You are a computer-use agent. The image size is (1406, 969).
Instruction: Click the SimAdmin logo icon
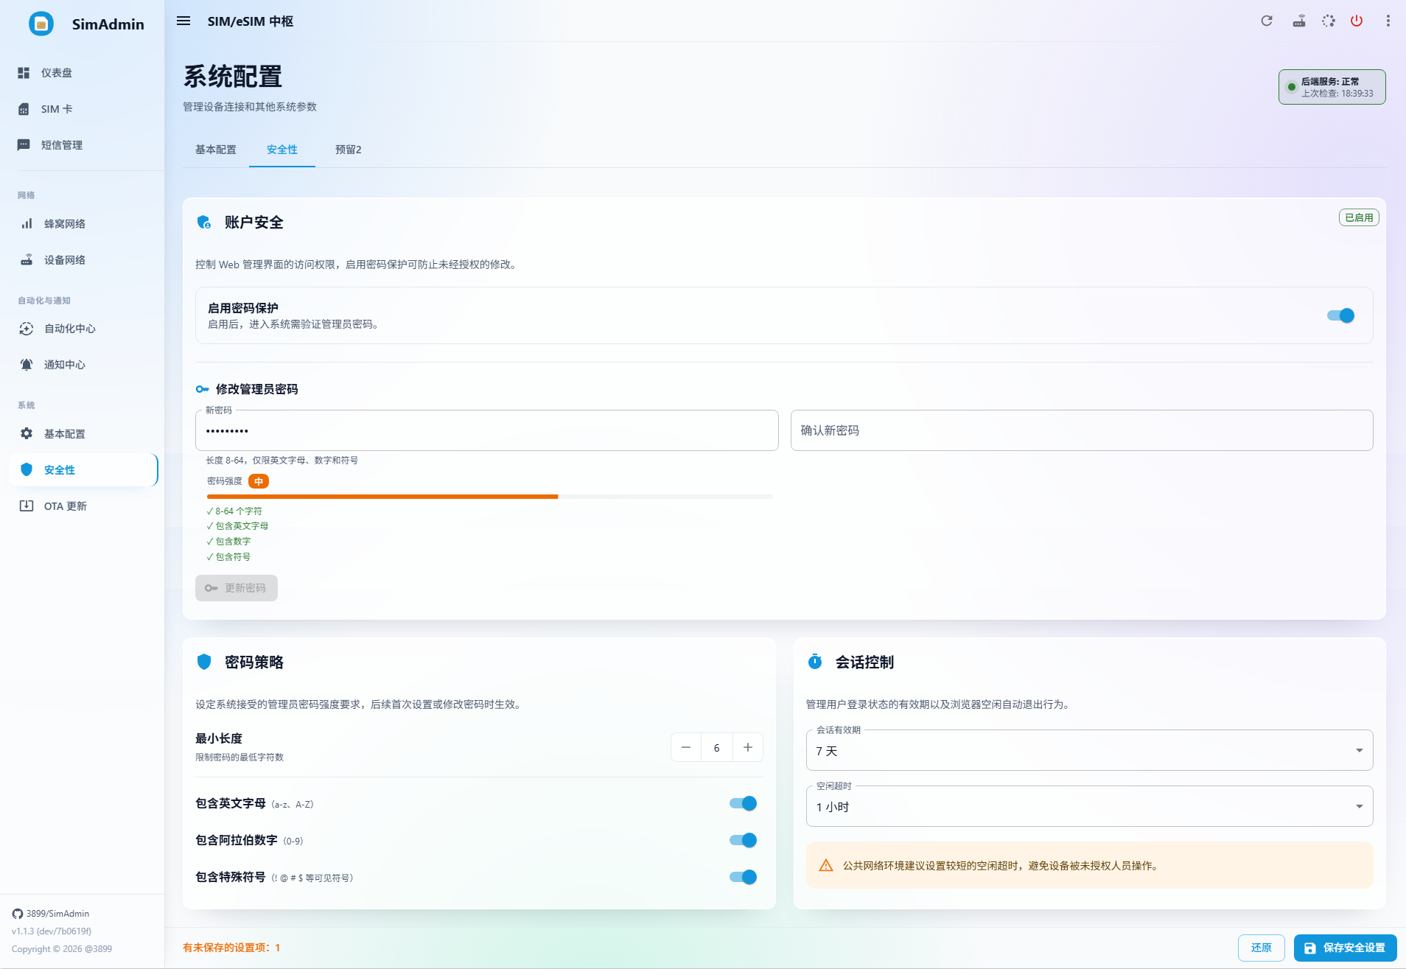tap(41, 24)
